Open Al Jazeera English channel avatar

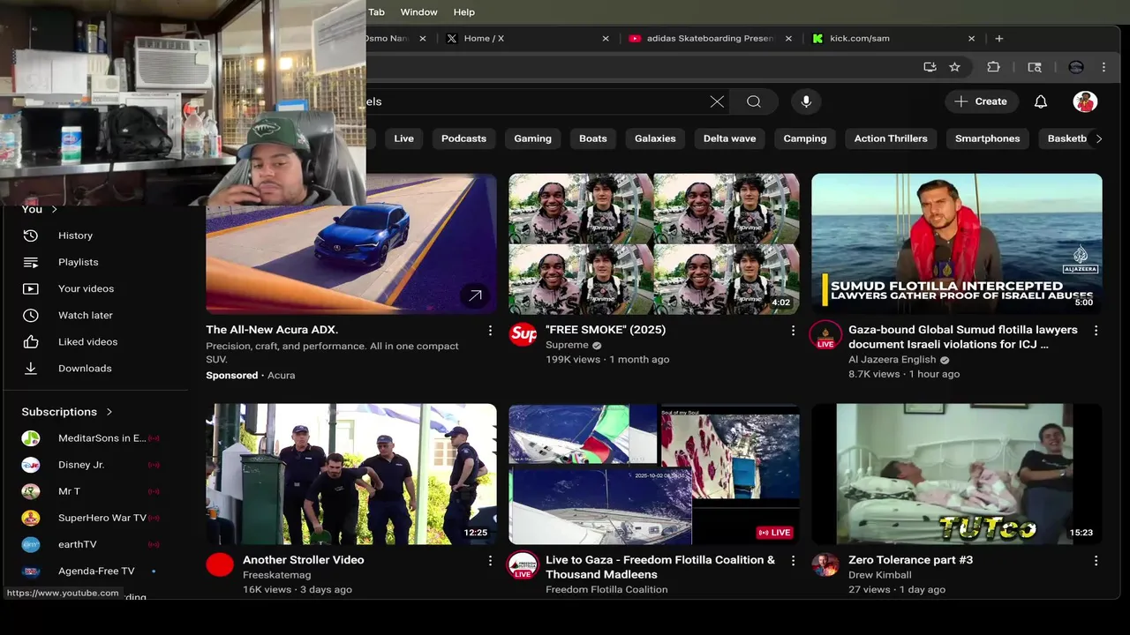coord(825,334)
